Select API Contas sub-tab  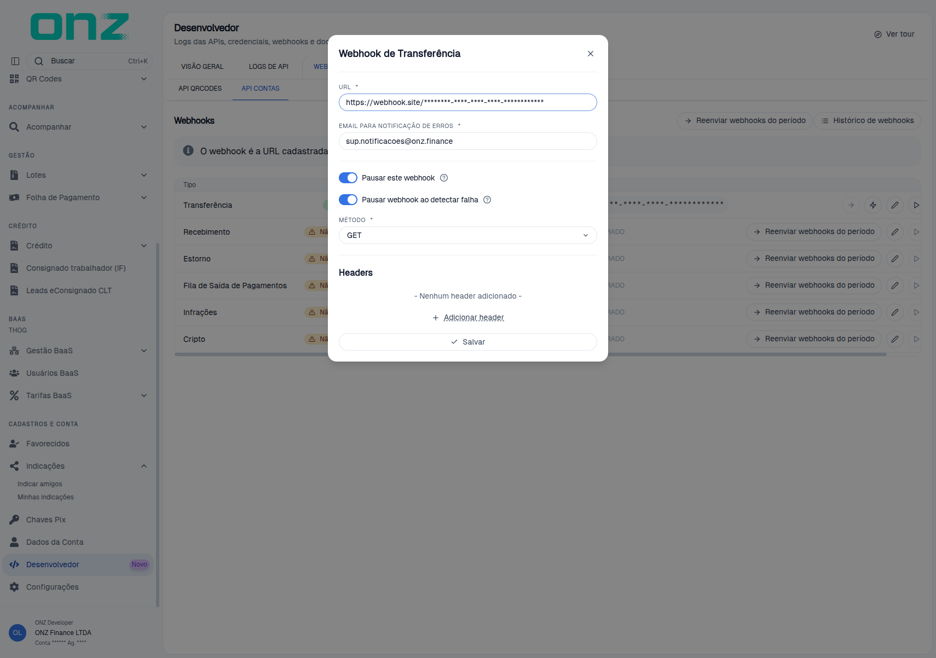pyautogui.click(x=261, y=89)
